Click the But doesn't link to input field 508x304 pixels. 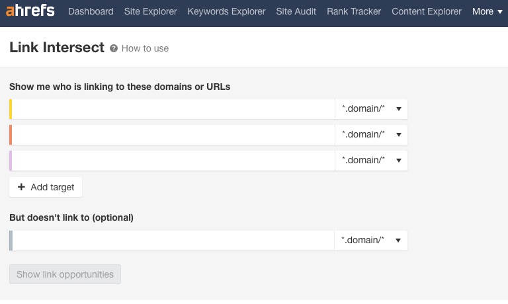(173, 241)
